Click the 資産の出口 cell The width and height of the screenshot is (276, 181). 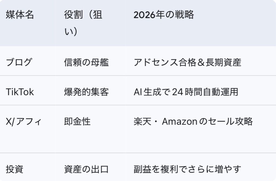point(86,169)
